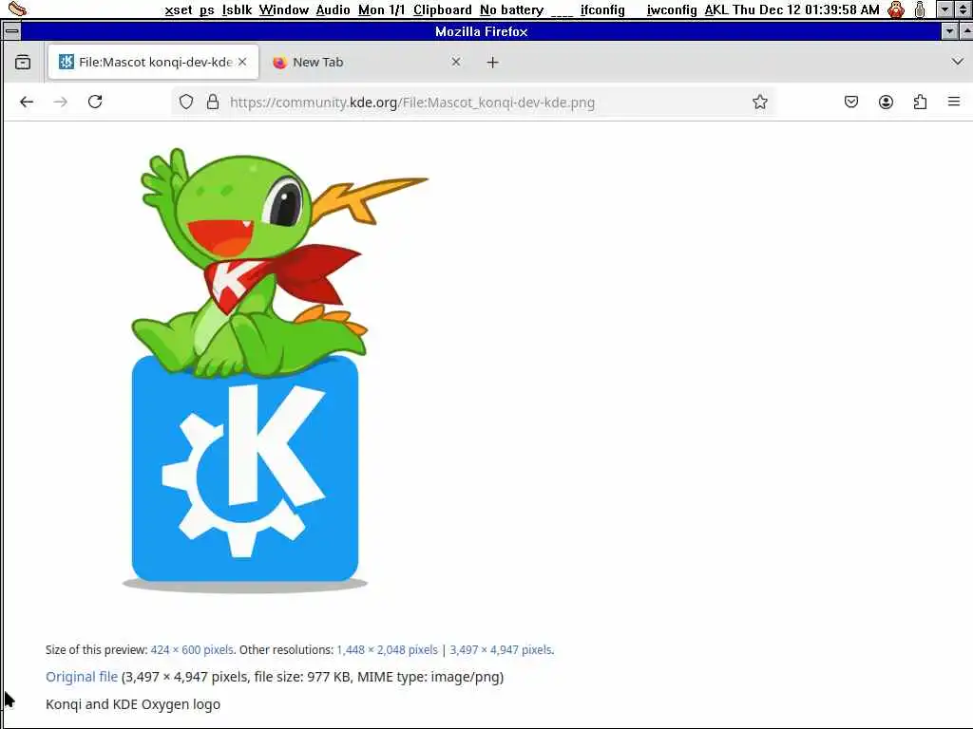The height and width of the screenshot is (729, 973).
Task: Click the Konqi mascot preview image
Action: 275,369
